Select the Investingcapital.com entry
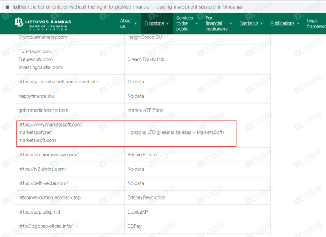The width and height of the screenshot is (326, 237). pos(40,67)
